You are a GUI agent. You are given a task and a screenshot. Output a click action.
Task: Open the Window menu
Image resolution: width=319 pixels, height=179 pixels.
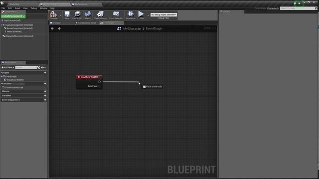(43, 8)
